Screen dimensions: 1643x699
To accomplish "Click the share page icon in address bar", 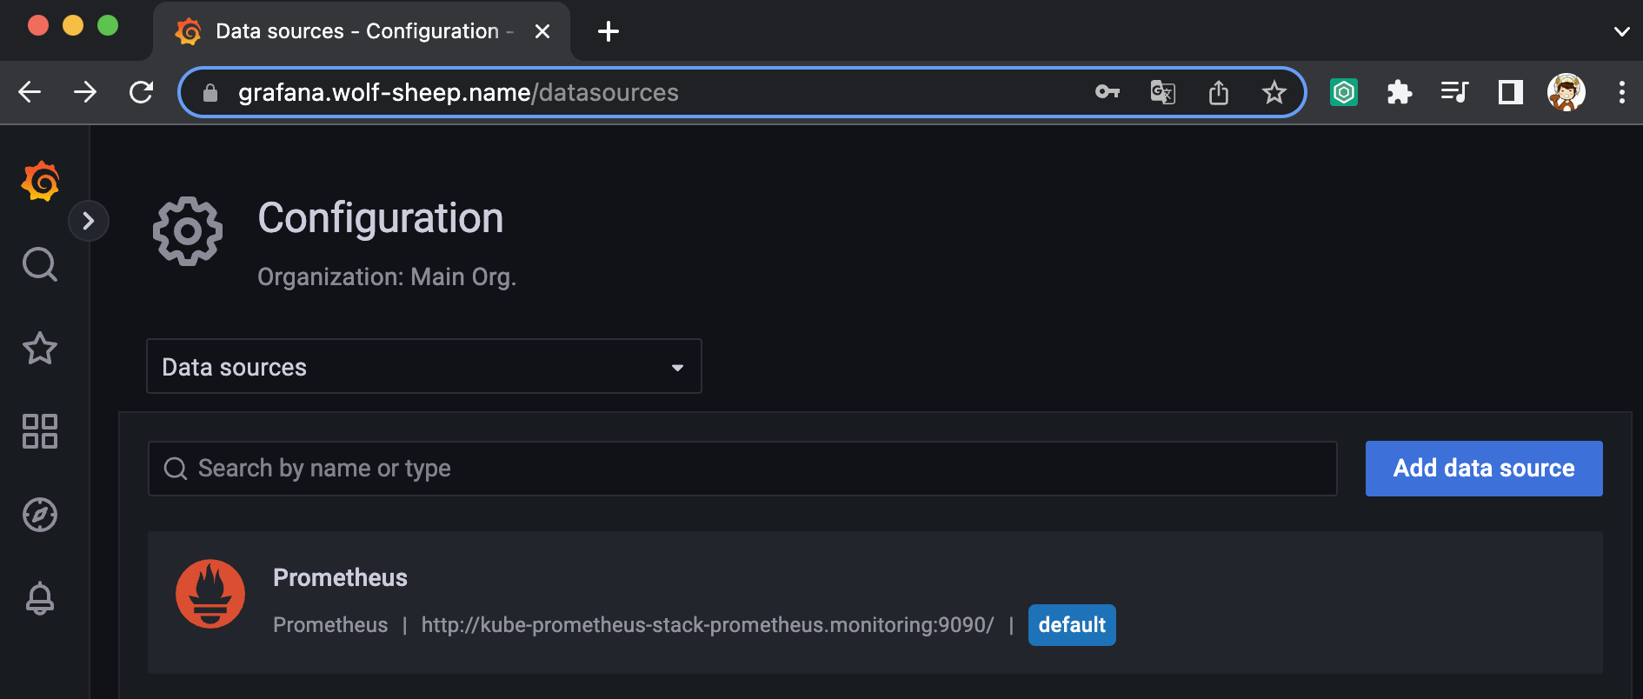I will 1219,92.
